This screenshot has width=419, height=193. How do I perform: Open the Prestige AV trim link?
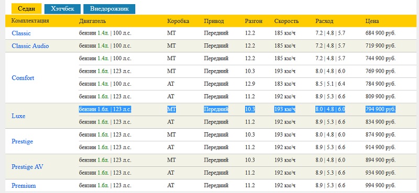[x=27, y=167]
